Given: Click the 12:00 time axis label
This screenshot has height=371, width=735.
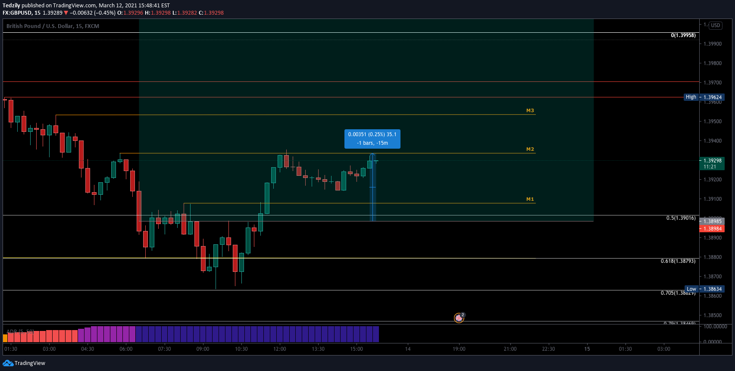Looking at the screenshot, I should (280, 349).
